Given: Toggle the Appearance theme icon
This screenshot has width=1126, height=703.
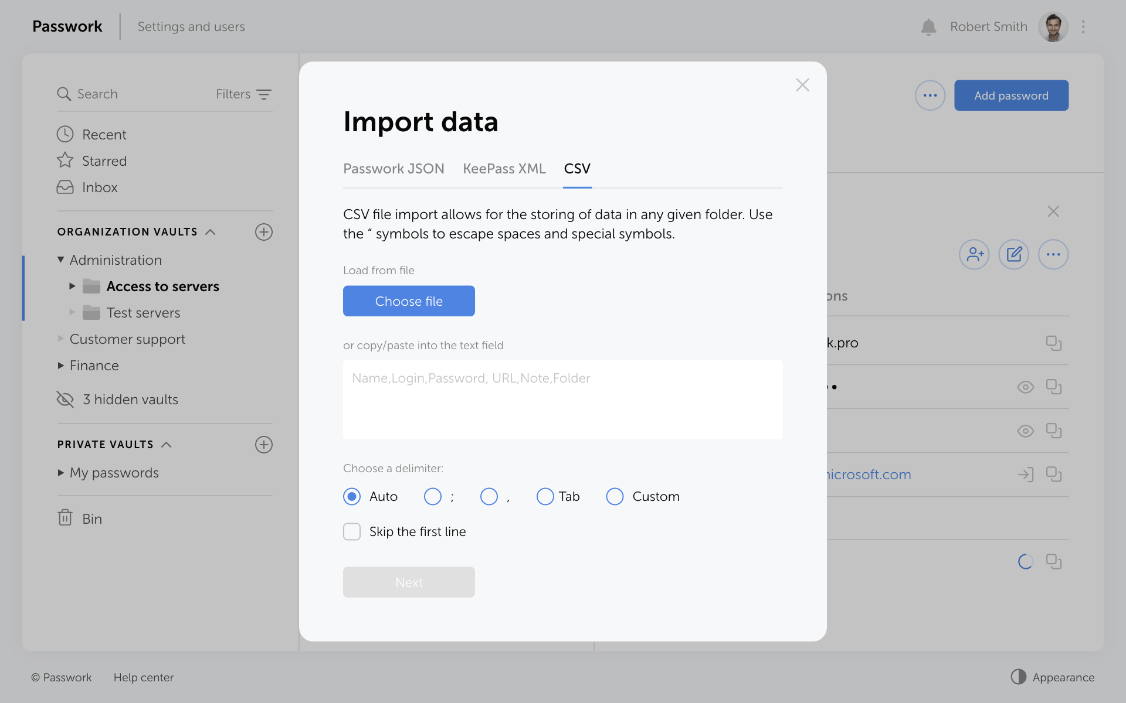Looking at the screenshot, I should pos(1019,677).
